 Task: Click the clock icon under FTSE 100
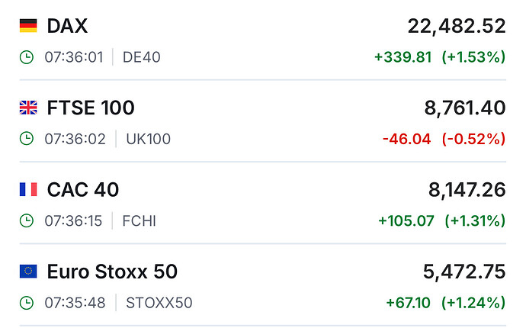(27, 139)
